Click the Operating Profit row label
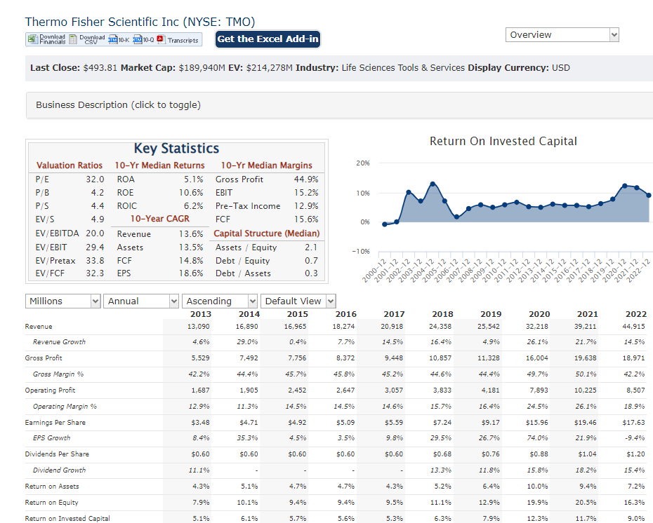 pos(50,390)
